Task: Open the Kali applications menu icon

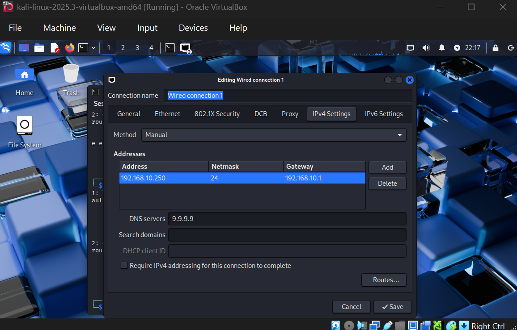Action: pos(6,48)
